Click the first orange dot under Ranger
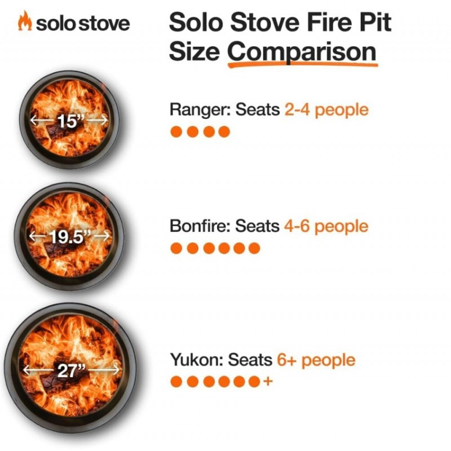 [x=176, y=132]
